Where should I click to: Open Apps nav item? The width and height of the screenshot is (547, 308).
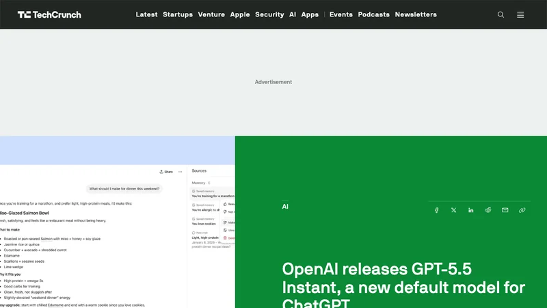(310, 14)
